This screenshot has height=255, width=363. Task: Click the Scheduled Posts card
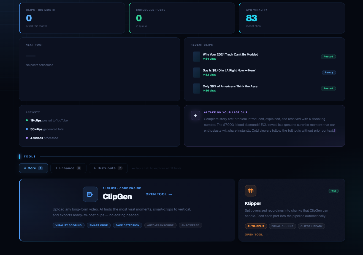click(x=182, y=18)
